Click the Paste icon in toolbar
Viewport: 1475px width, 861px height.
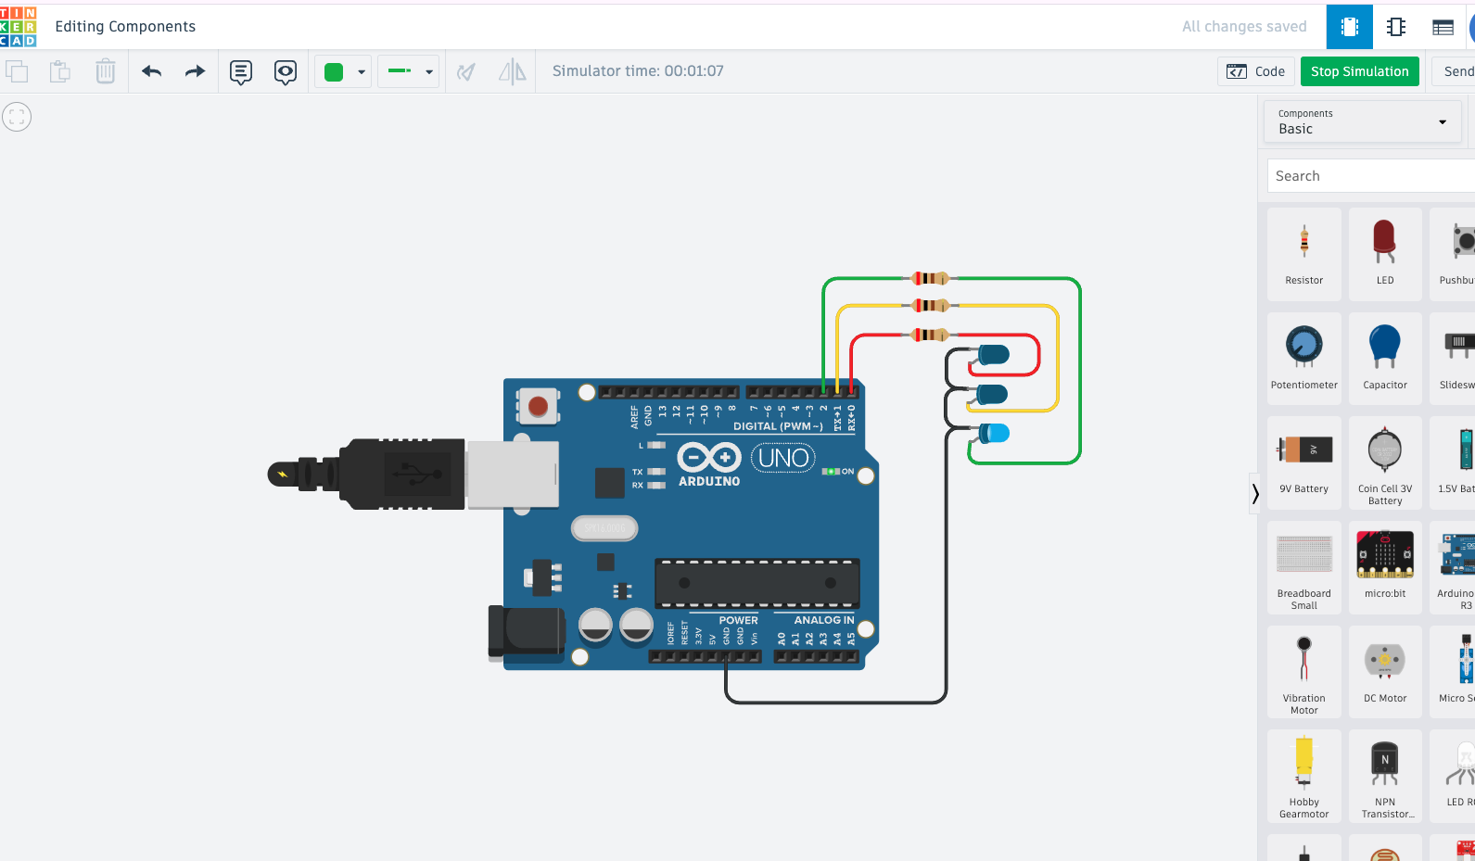pos(60,71)
